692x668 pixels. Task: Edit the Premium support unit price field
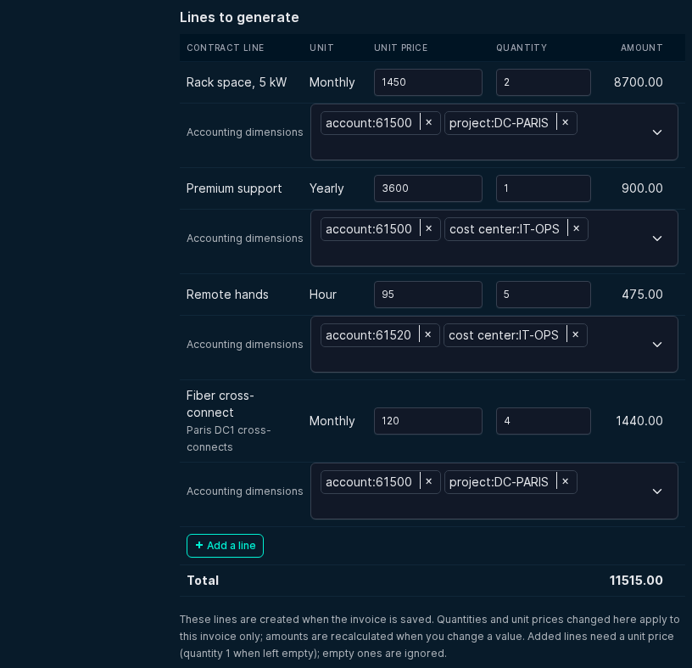click(428, 188)
